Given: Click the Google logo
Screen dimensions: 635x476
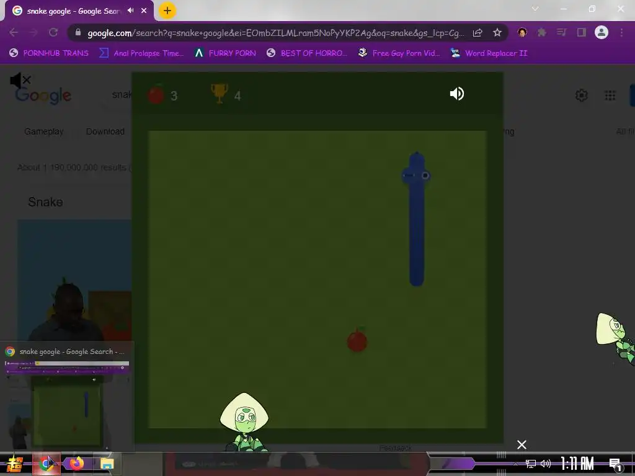Looking at the screenshot, I should click(x=43, y=96).
